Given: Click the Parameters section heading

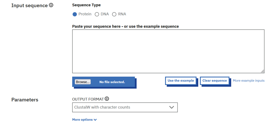Looking at the screenshot, I should coord(25,100).
